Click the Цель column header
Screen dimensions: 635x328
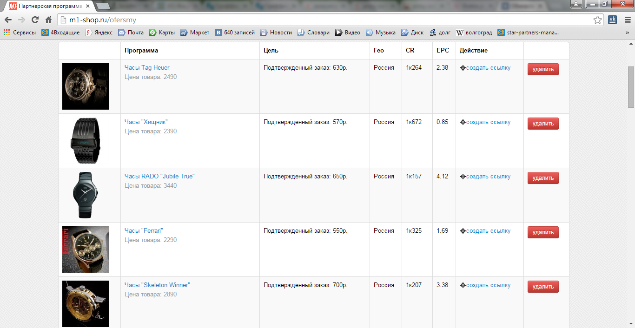click(271, 50)
